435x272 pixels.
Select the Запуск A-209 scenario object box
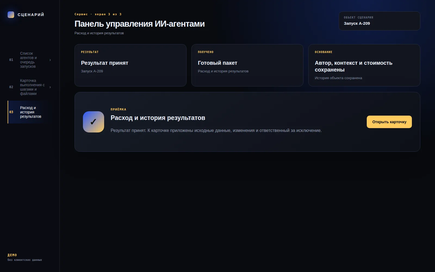pyautogui.click(x=380, y=21)
